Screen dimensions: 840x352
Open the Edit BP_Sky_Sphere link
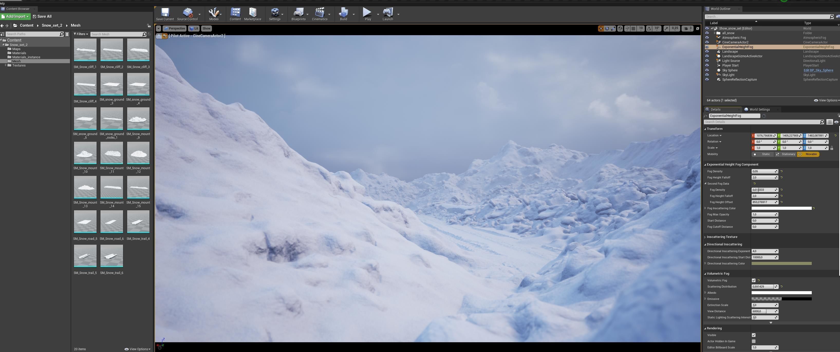point(818,70)
